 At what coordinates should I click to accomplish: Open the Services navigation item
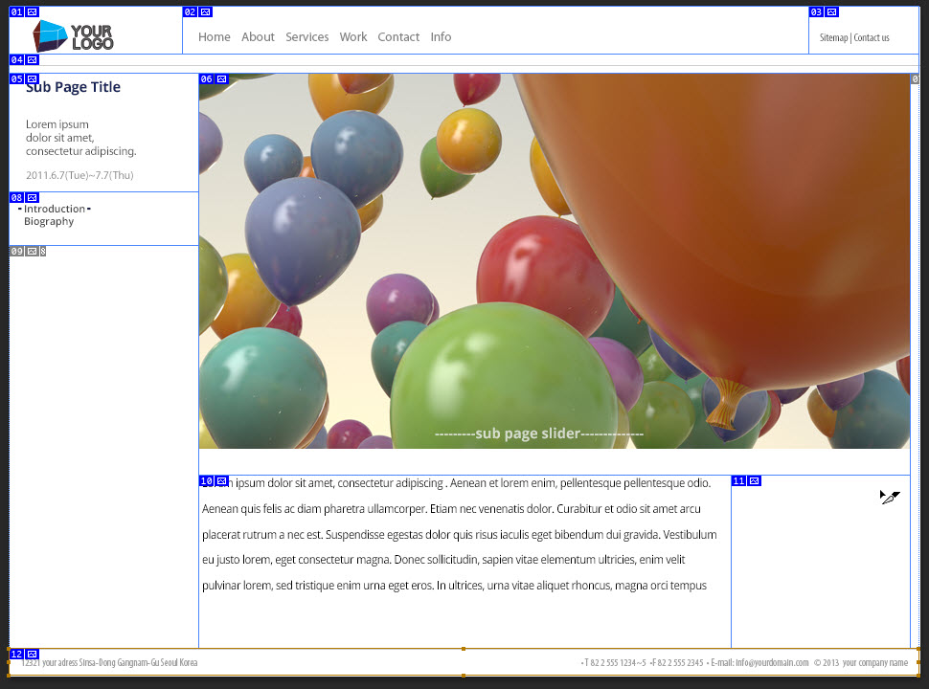tap(306, 37)
